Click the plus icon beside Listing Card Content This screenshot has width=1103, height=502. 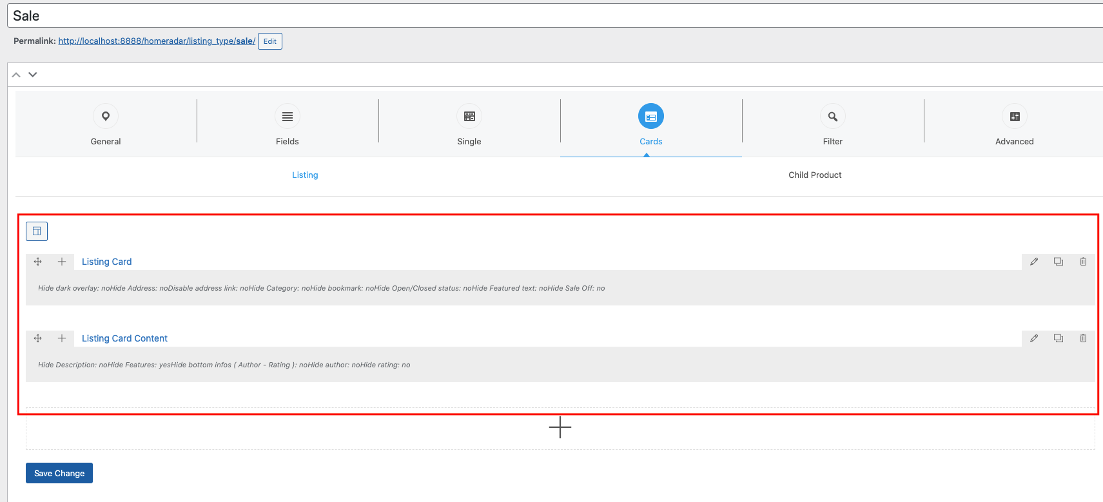62,338
